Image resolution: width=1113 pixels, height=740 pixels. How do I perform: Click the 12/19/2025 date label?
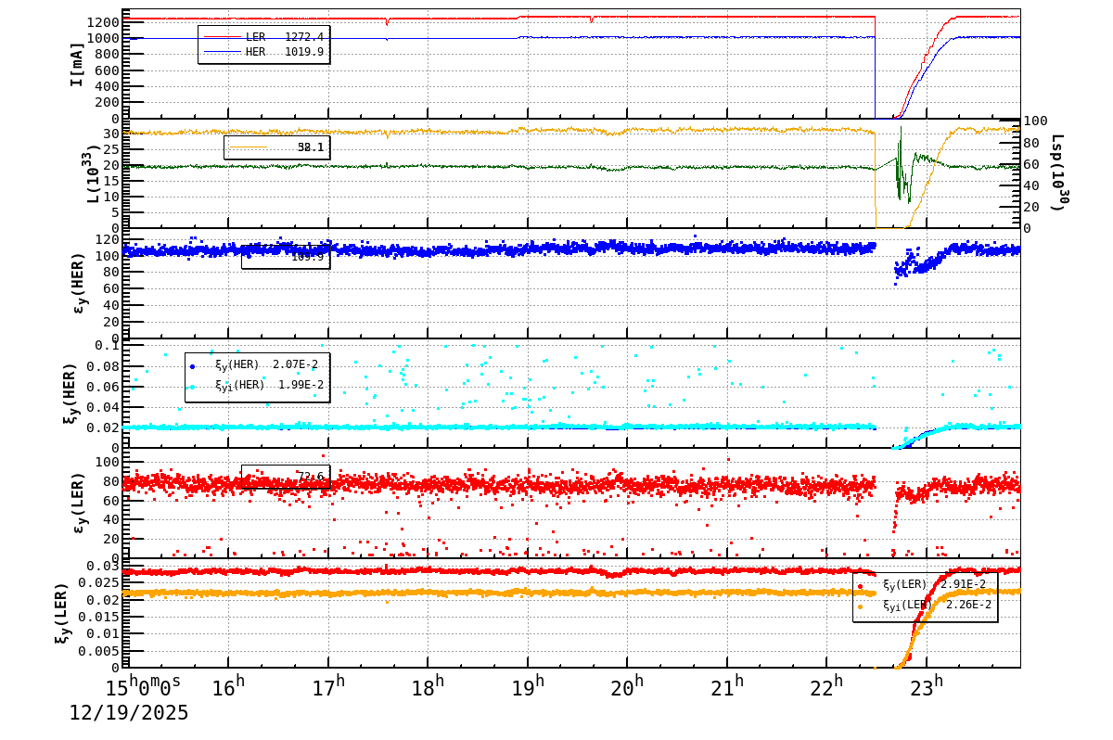tap(129, 713)
